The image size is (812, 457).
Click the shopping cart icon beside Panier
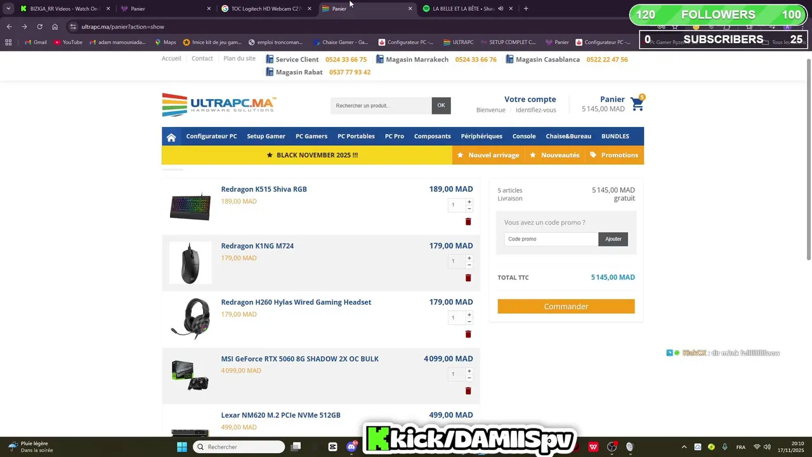pos(638,104)
